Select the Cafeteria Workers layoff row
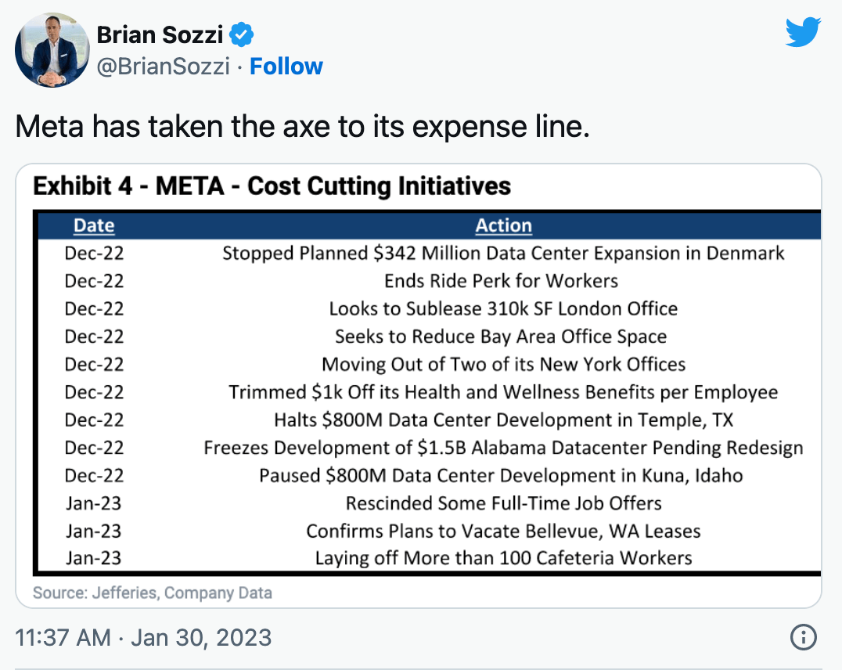The image size is (842, 670). pyautogui.click(x=429, y=558)
